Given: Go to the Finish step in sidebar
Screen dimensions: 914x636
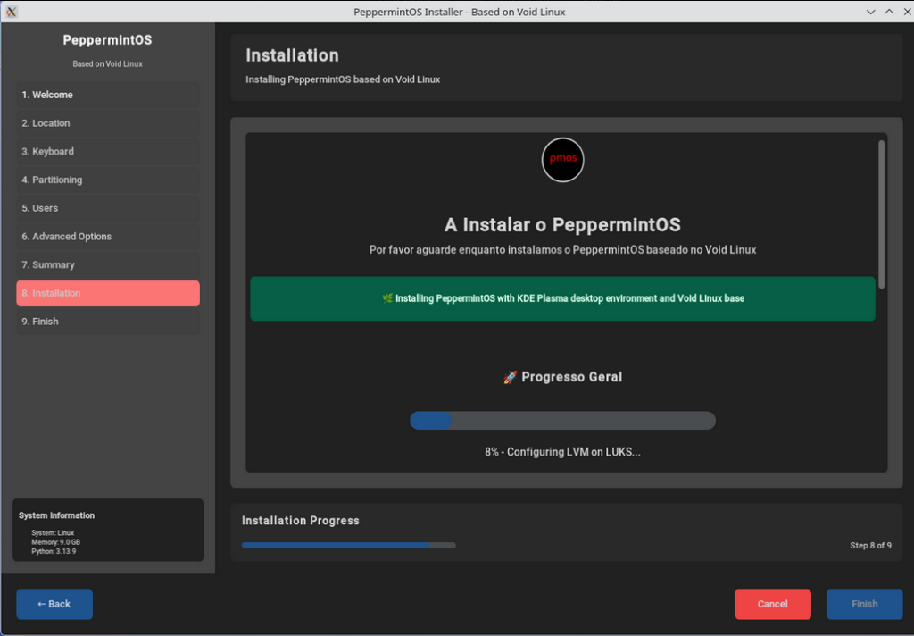Looking at the screenshot, I should pos(108,322).
